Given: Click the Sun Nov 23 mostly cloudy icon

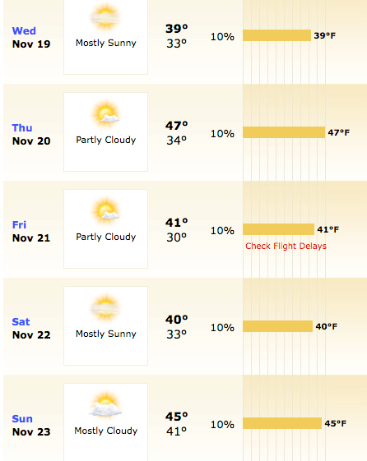Looking at the screenshot, I should [105, 405].
